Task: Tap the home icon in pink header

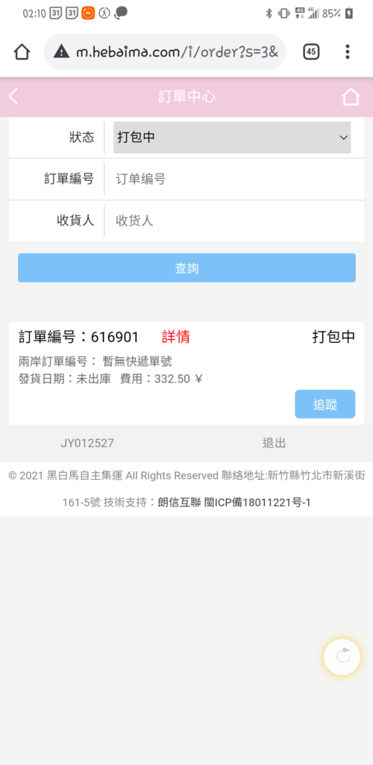Action: pos(351,96)
